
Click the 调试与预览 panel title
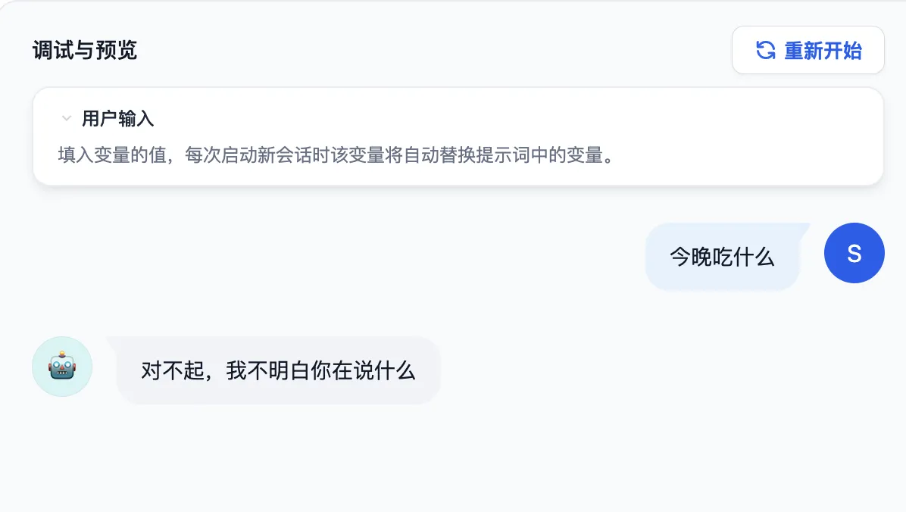pos(85,51)
